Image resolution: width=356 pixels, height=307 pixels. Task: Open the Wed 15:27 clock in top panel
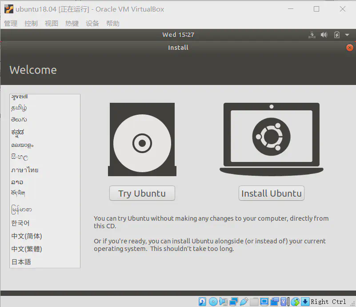[178, 35]
